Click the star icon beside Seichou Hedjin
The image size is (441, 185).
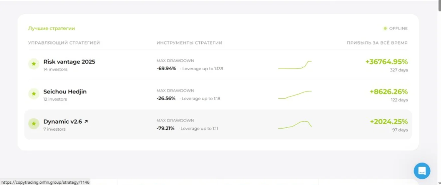[34, 94]
